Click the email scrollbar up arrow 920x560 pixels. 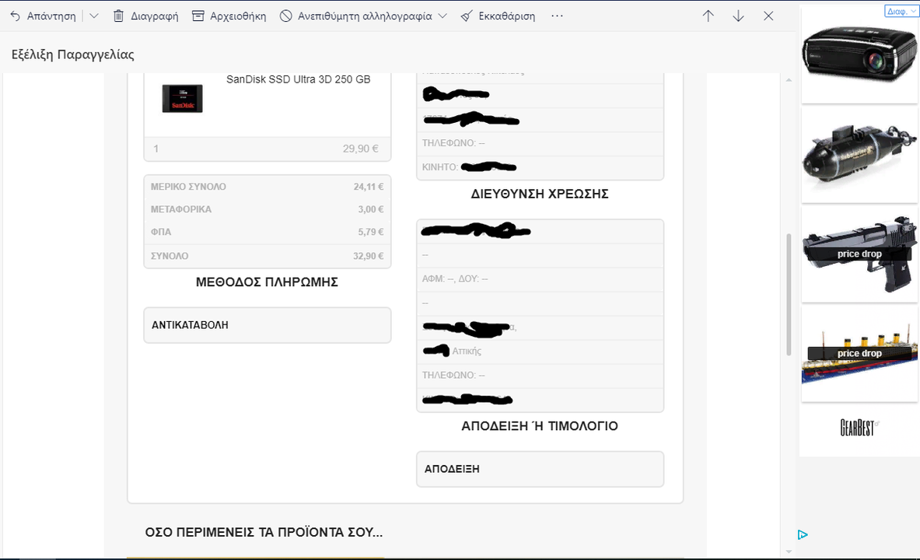(x=789, y=80)
